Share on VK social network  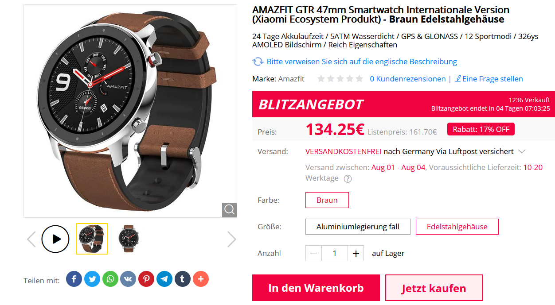click(128, 279)
